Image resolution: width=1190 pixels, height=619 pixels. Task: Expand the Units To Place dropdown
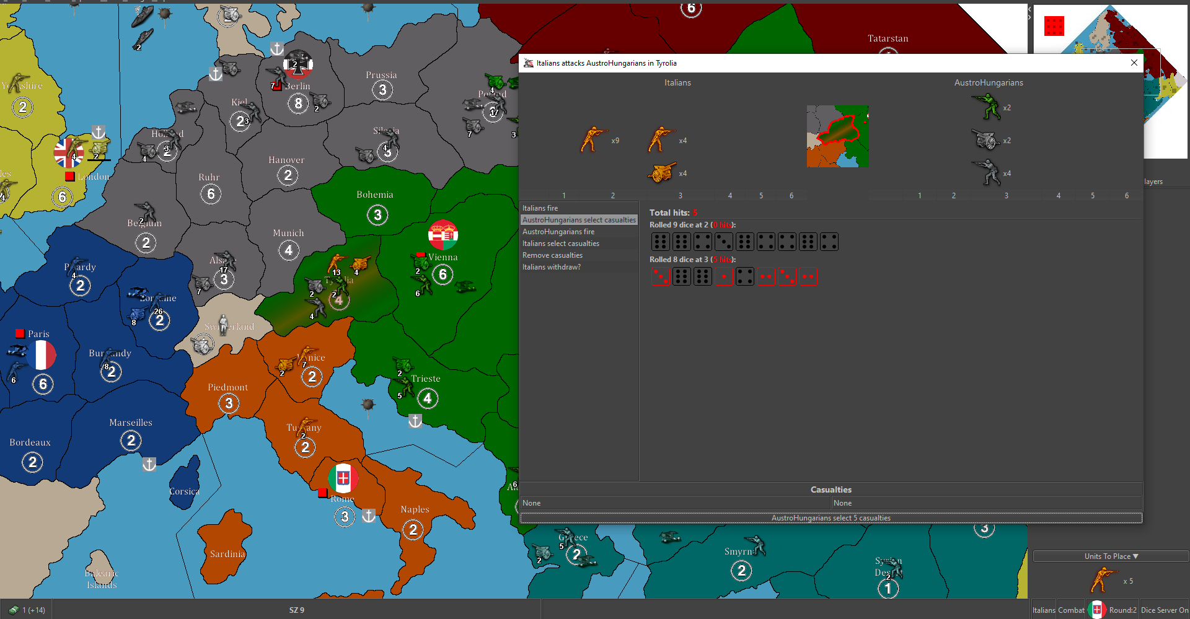[x=1111, y=556]
